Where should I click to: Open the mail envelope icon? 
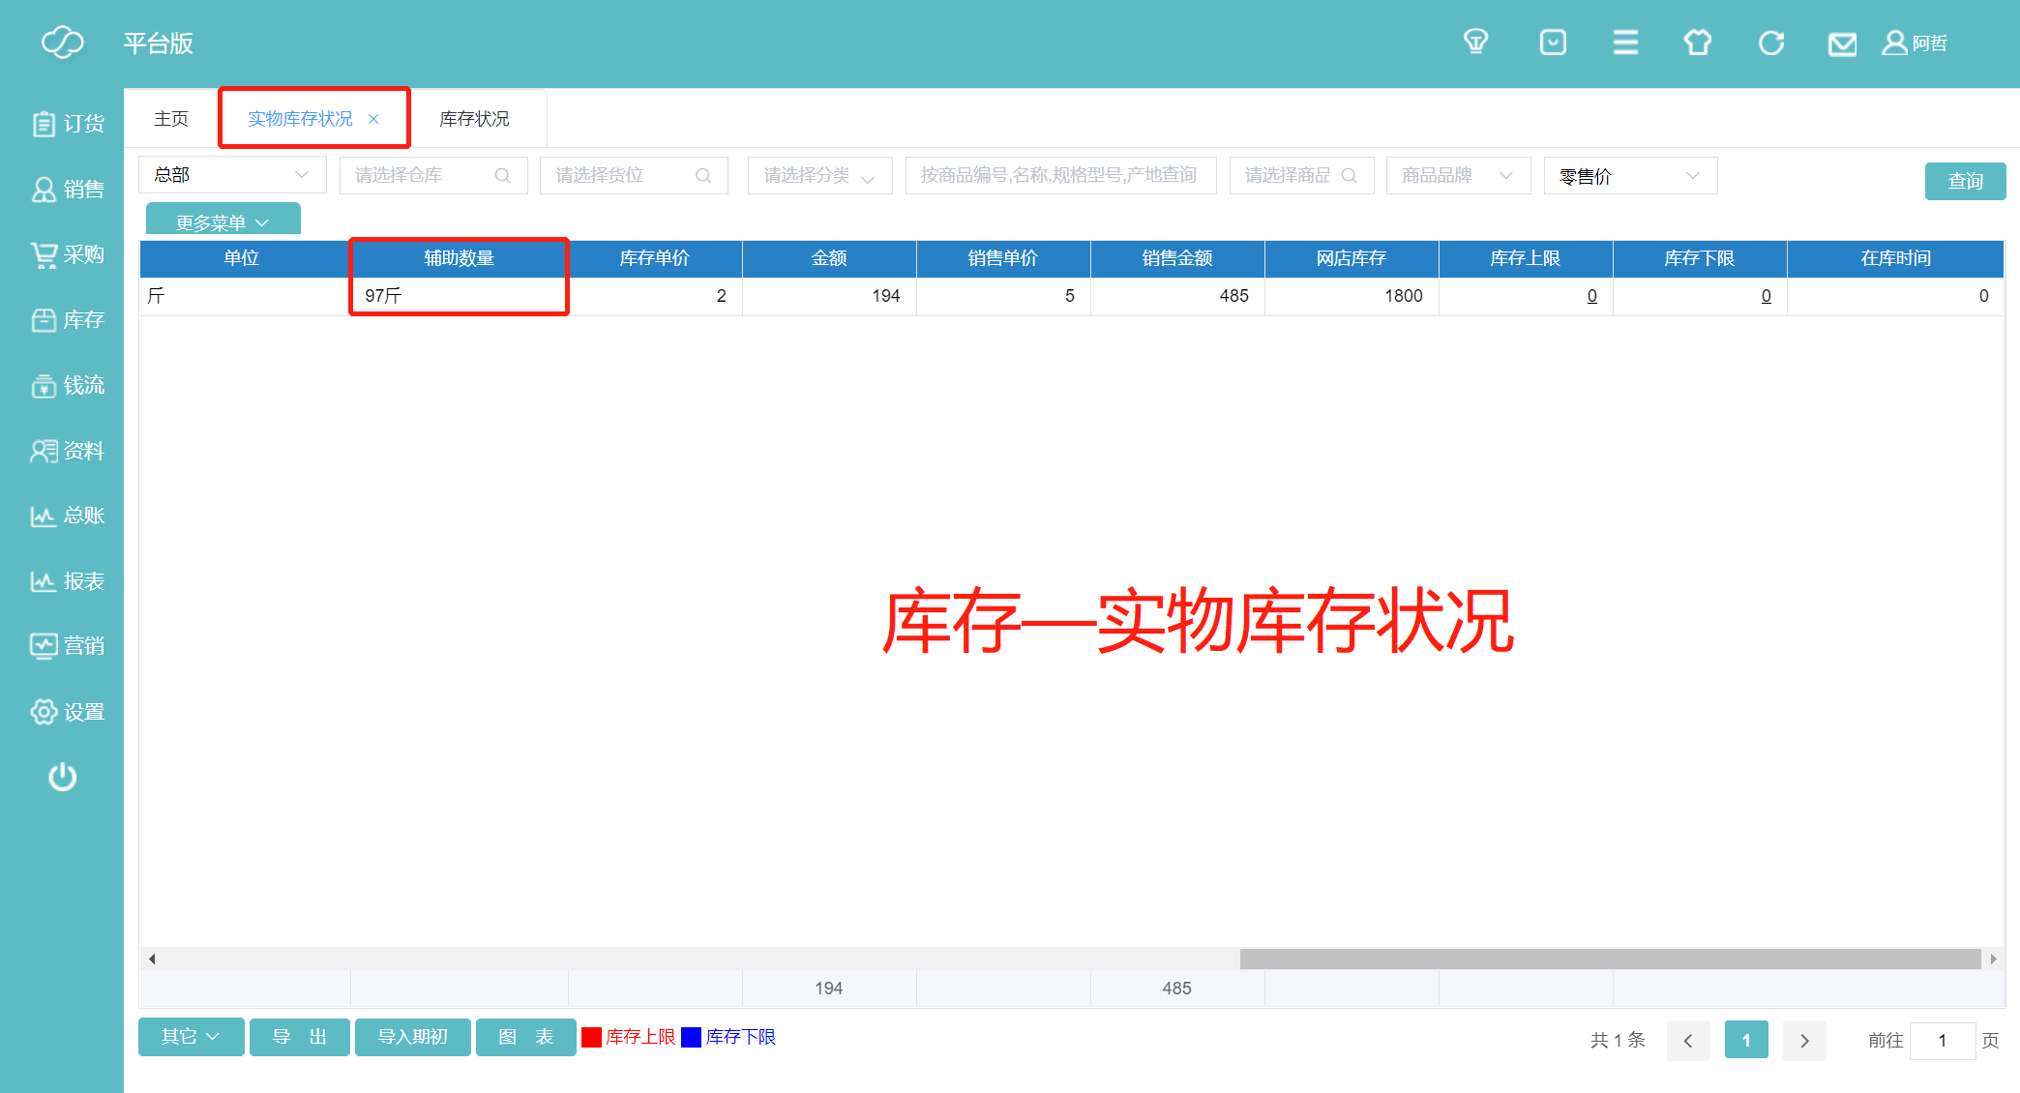point(1842,44)
